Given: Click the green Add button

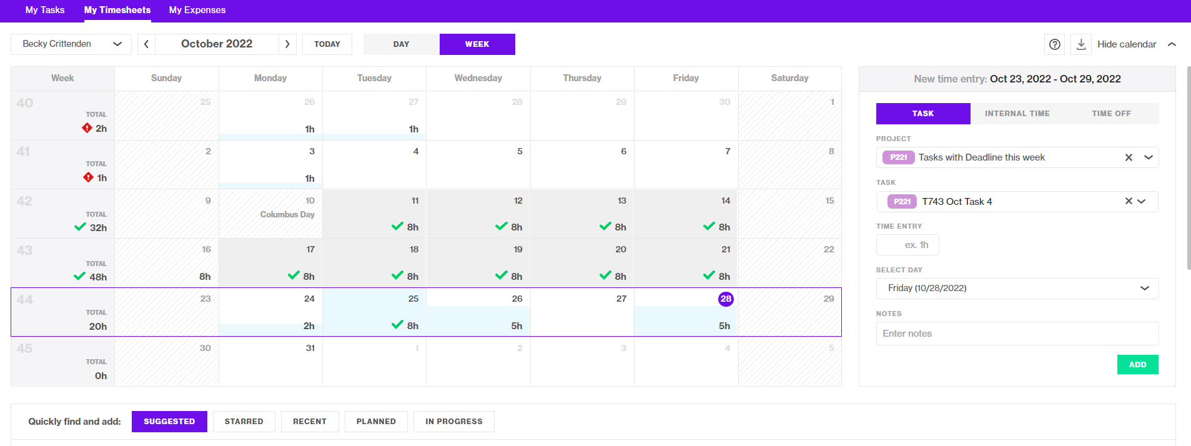Looking at the screenshot, I should click(x=1137, y=365).
